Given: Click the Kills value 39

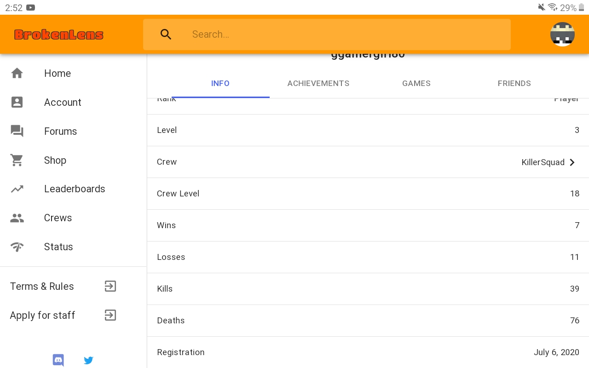Looking at the screenshot, I should 575,289.
